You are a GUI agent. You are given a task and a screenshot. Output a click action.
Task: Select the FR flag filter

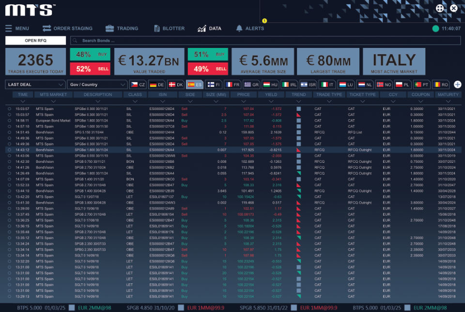[232, 84]
